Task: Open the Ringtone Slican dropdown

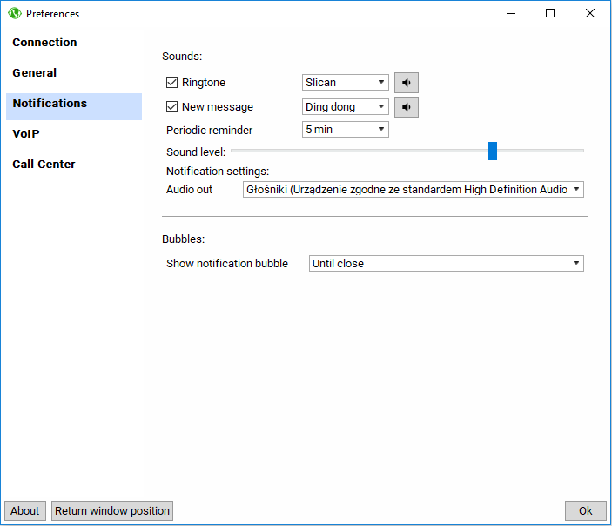Action: click(x=345, y=83)
